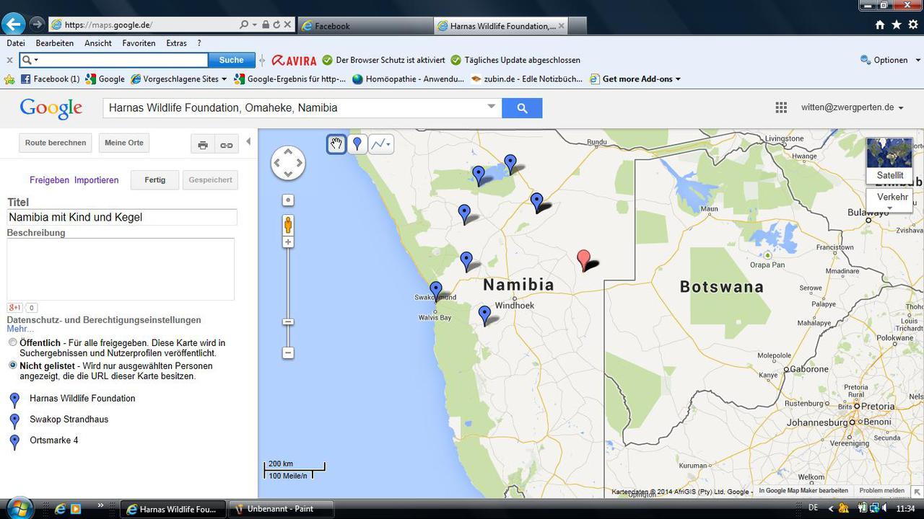924x519 pixels.
Task: Click Ortsmarke 4 list entry
Action: 54,440
